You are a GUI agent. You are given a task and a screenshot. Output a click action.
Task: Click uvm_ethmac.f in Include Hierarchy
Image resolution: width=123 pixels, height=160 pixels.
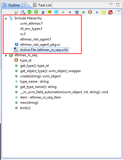(31, 23)
